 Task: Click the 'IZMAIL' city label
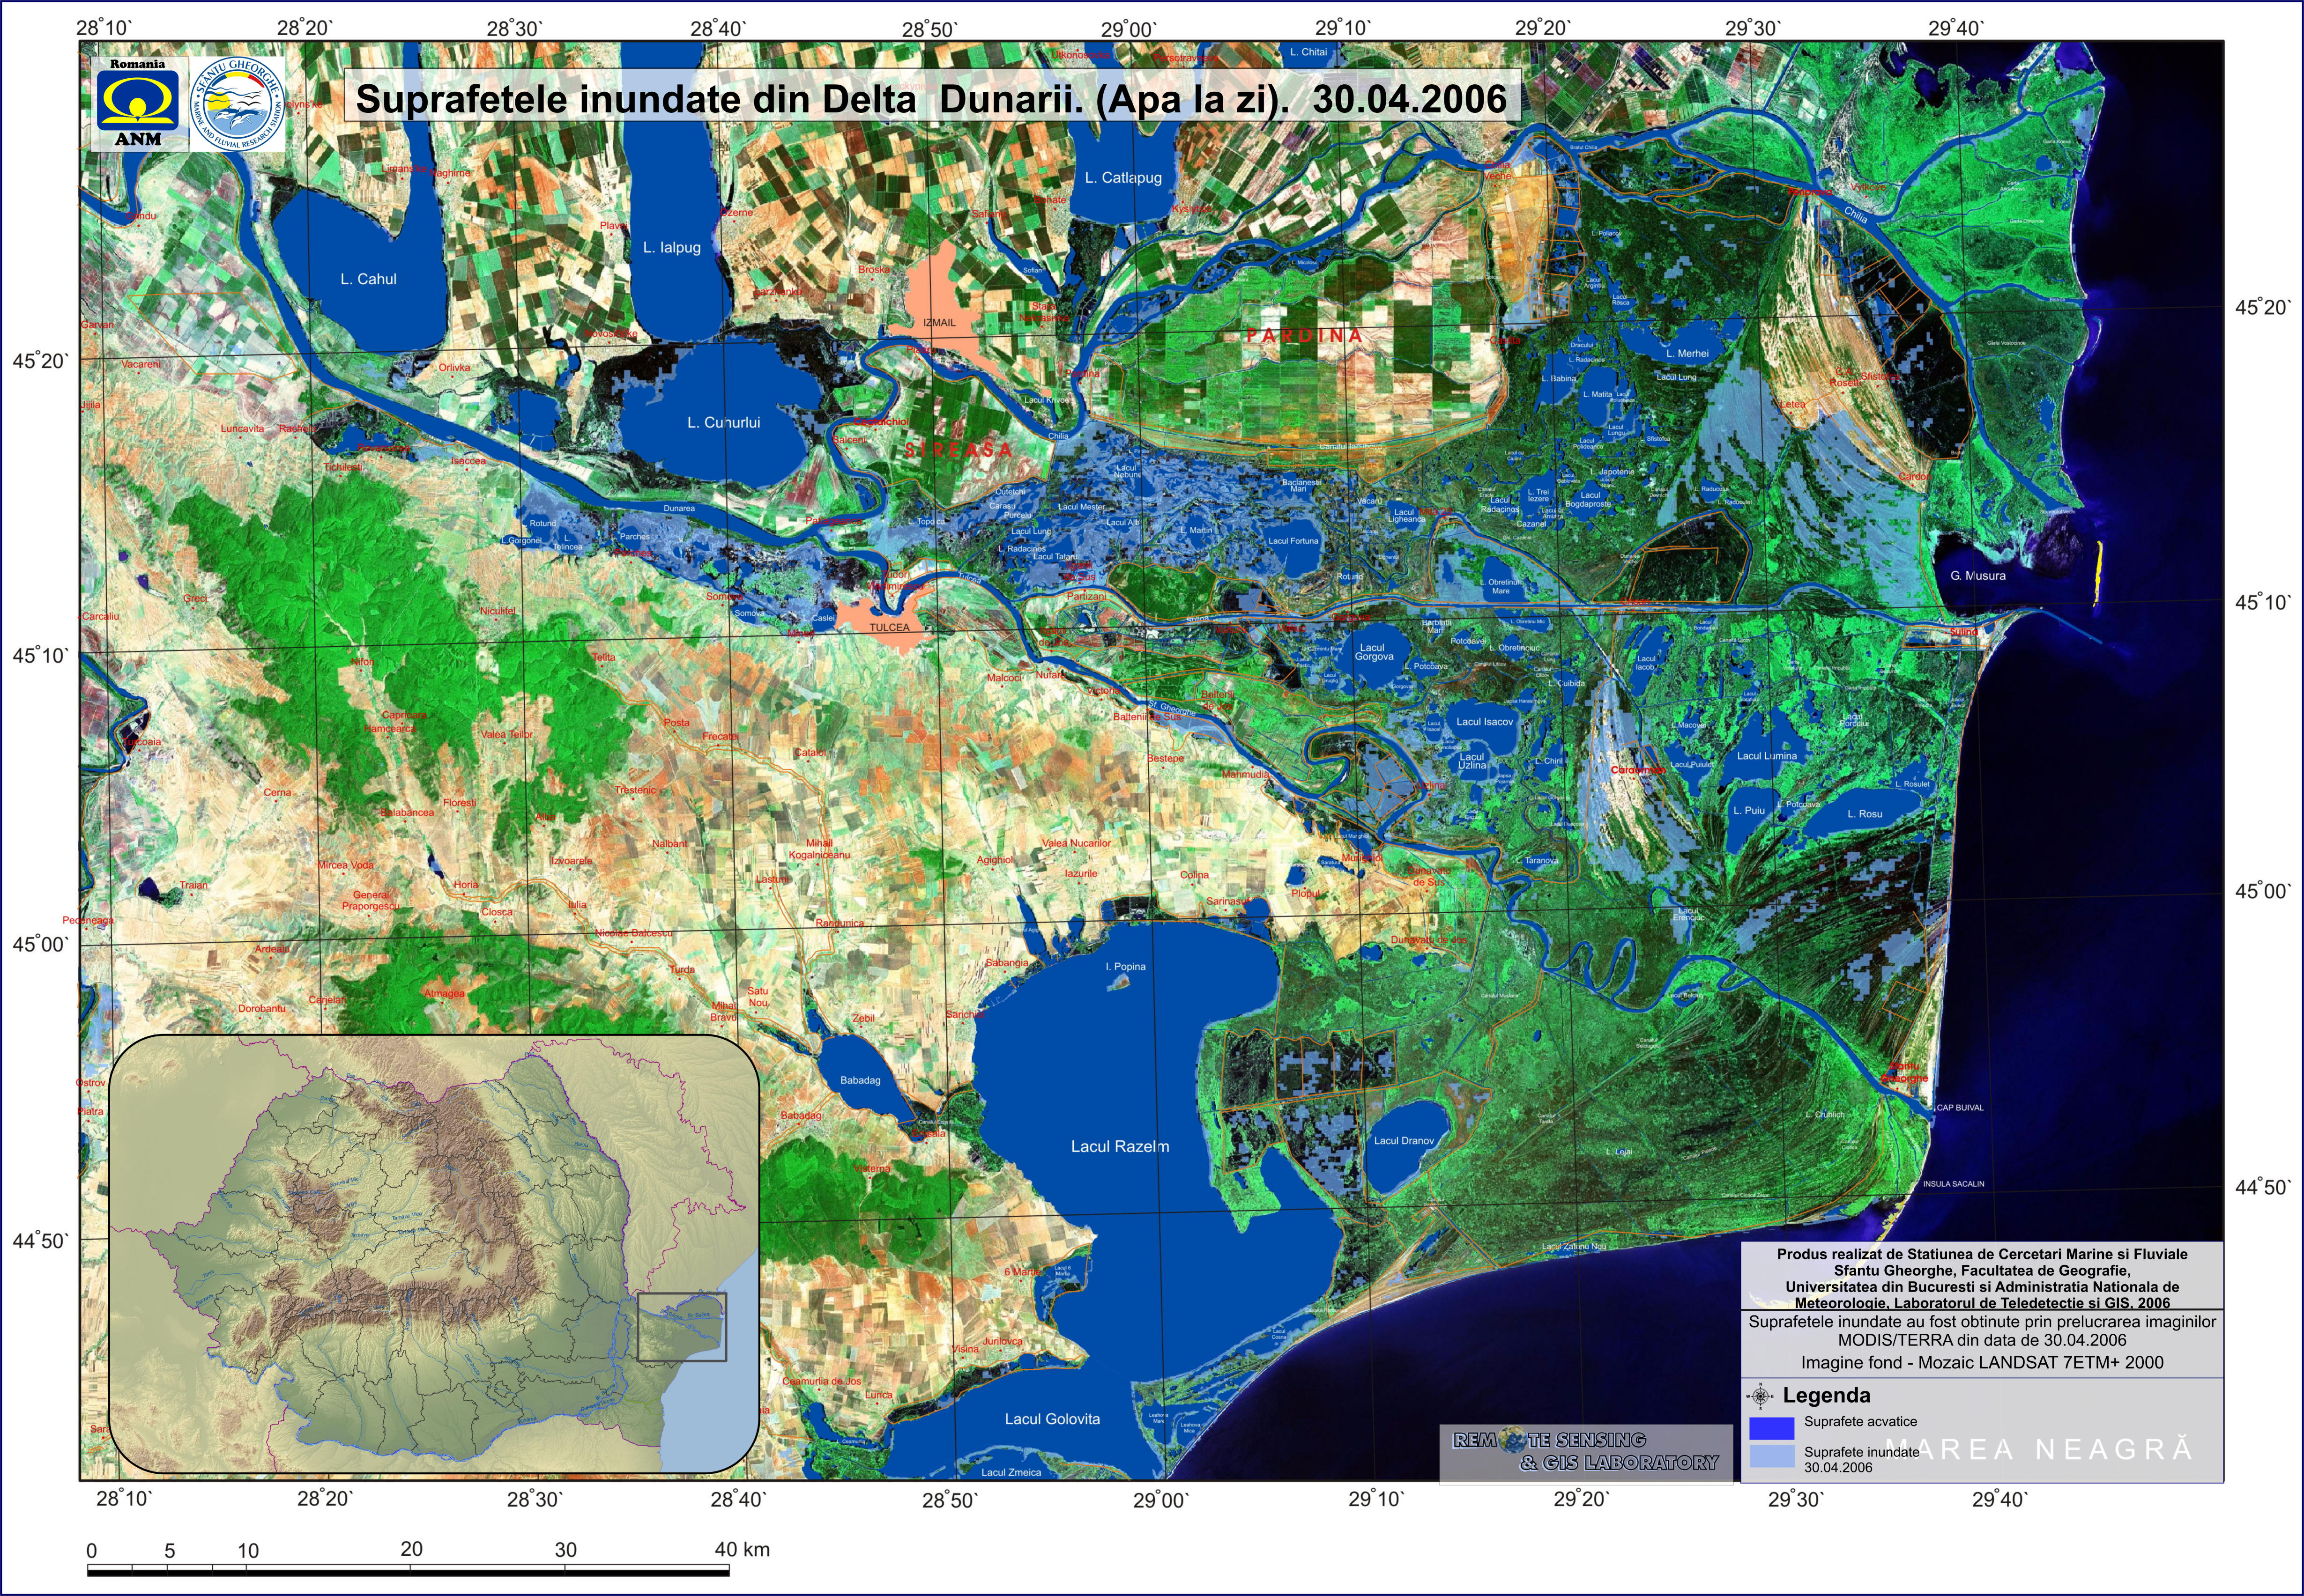click(x=939, y=322)
